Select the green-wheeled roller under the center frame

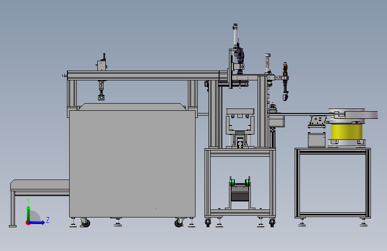point(240,183)
